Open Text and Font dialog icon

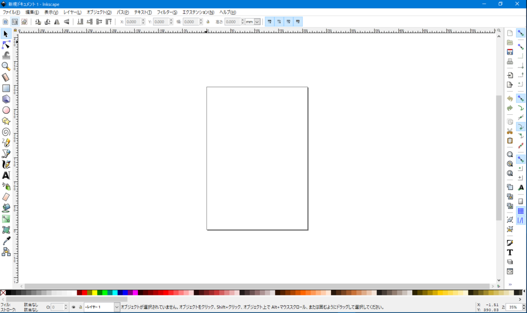click(x=510, y=252)
